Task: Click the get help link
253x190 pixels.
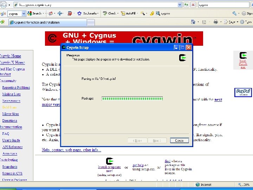Action: click(138, 165)
